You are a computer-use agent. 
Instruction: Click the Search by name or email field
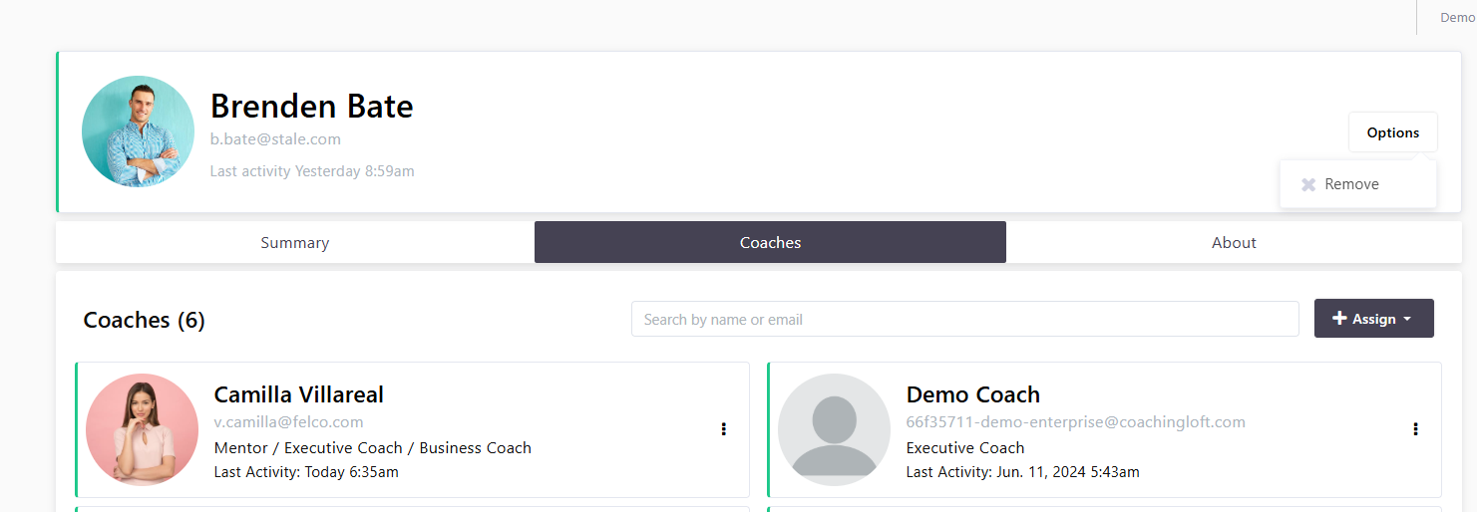964,320
